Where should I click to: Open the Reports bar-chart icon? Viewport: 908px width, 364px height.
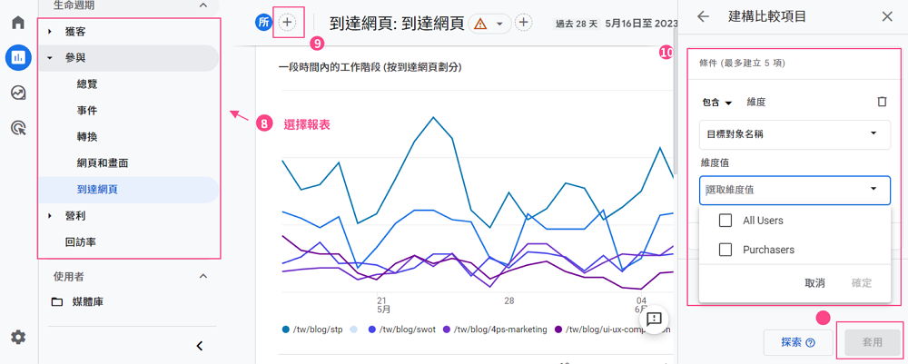pyautogui.click(x=18, y=57)
